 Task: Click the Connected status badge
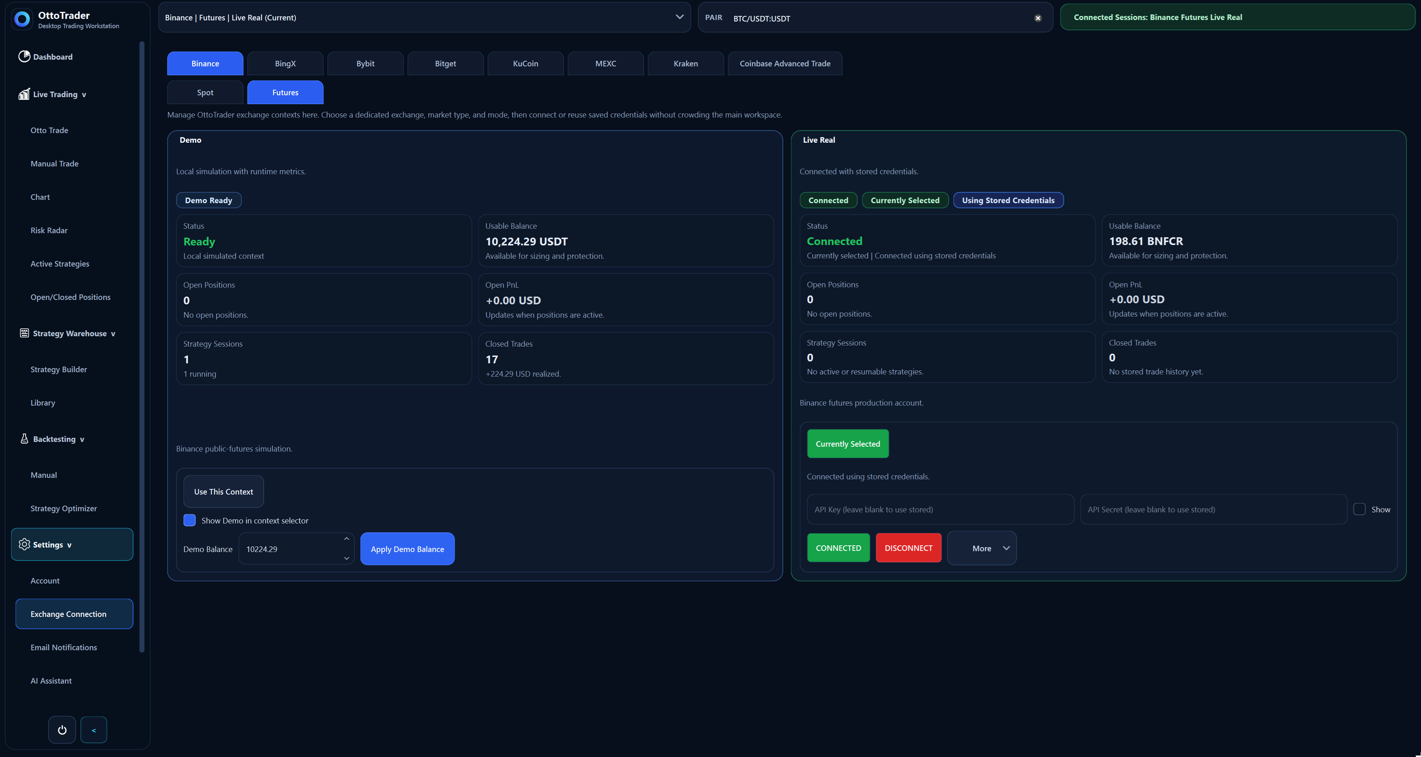coord(828,200)
